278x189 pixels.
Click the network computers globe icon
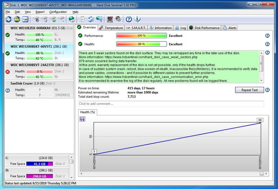click(x=99, y=19)
